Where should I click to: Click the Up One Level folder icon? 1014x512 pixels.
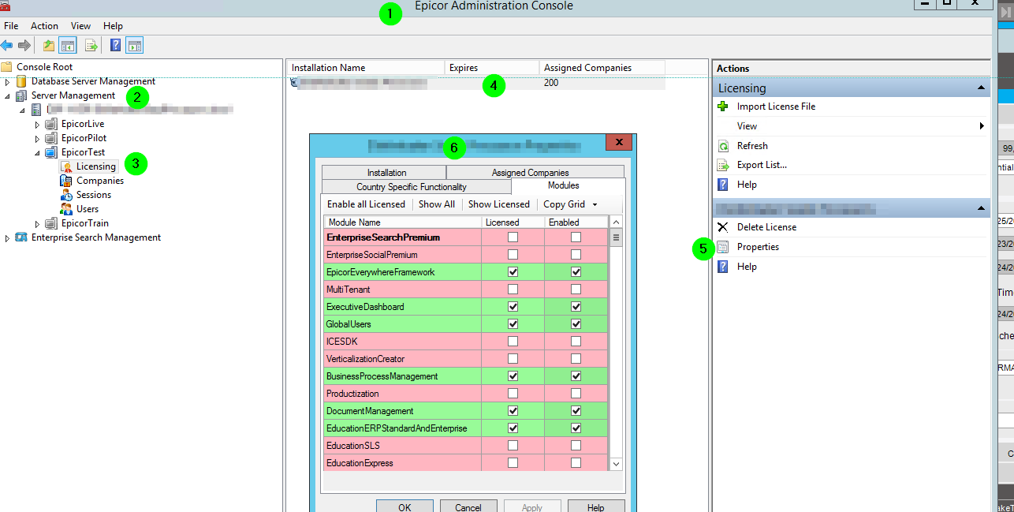click(x=49, y=45)
